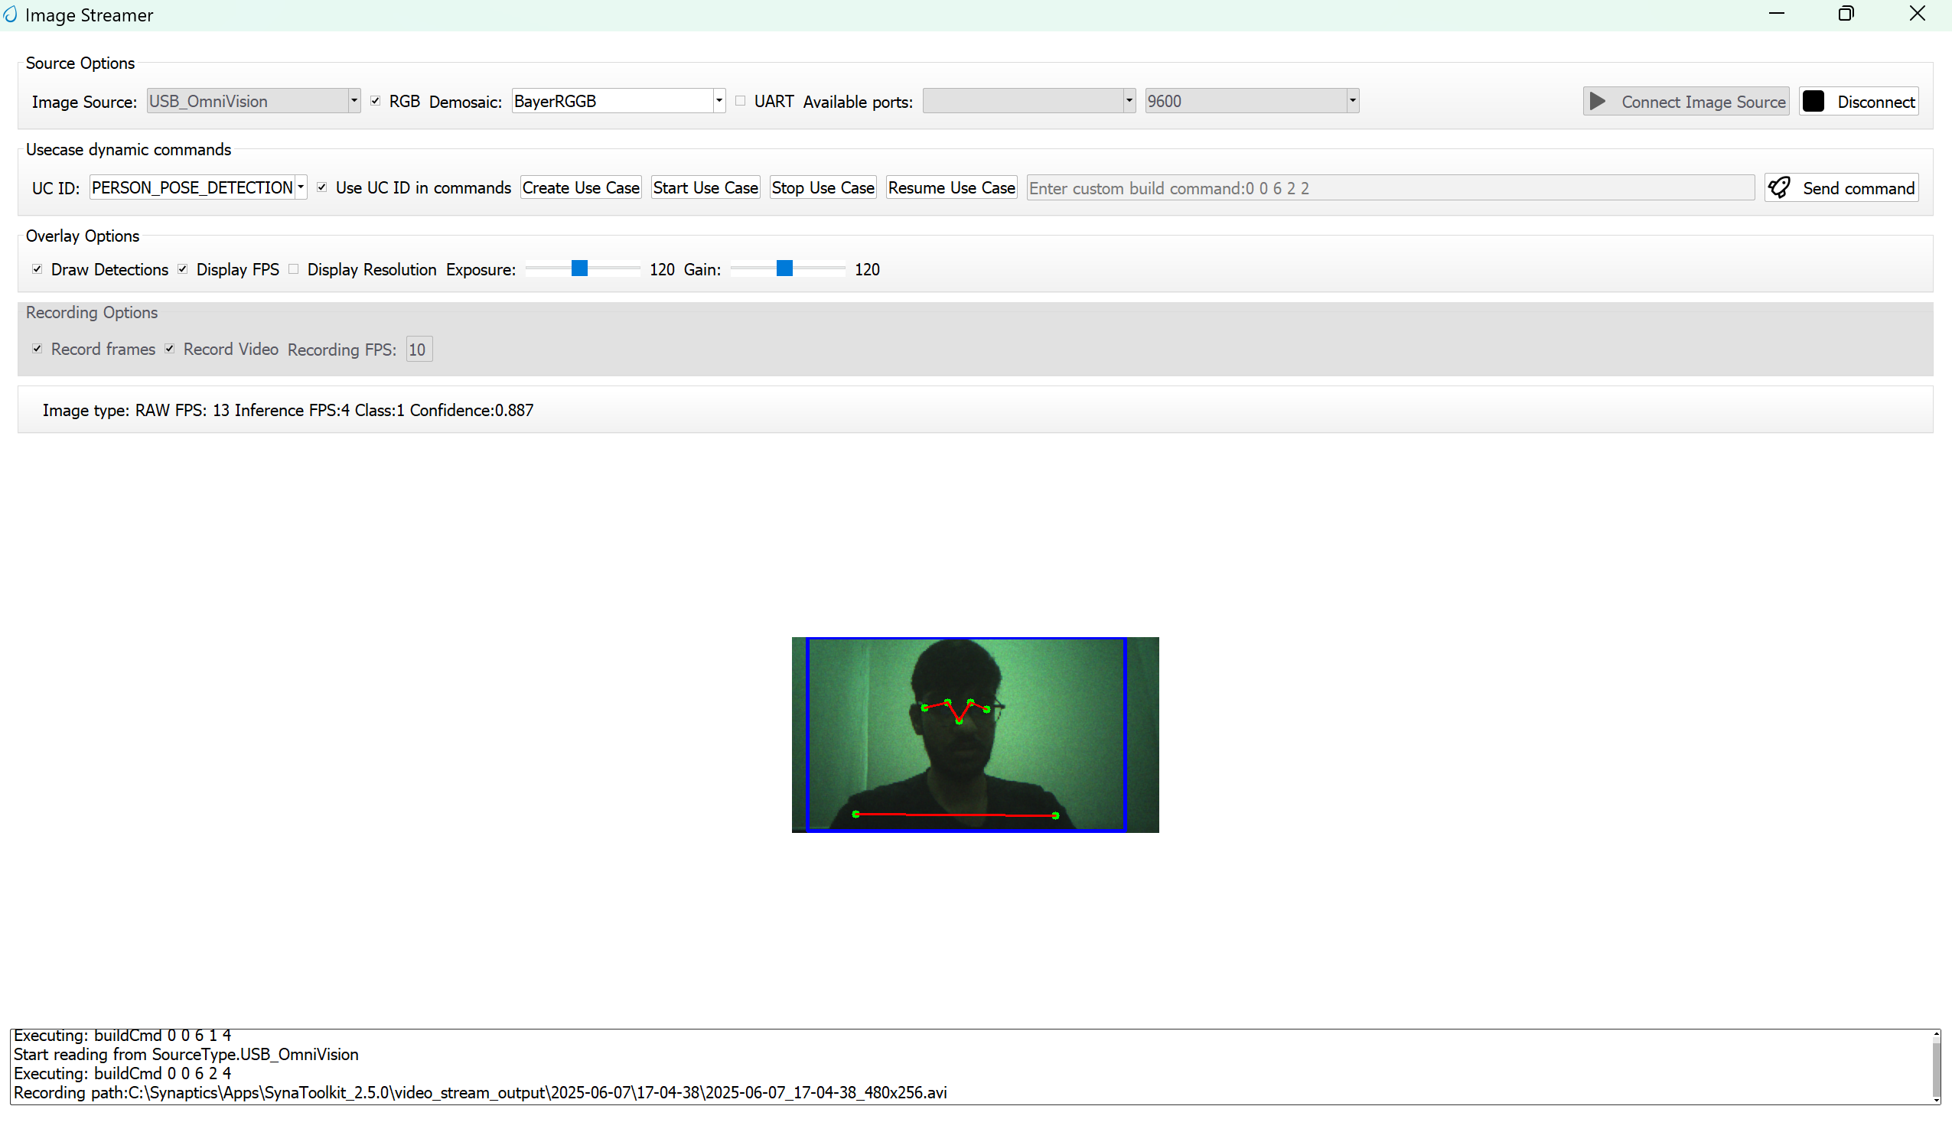This screenshot has width=1952, height=1145.
Task: Click the Connect Image Source play icon
Action: 1598,101
